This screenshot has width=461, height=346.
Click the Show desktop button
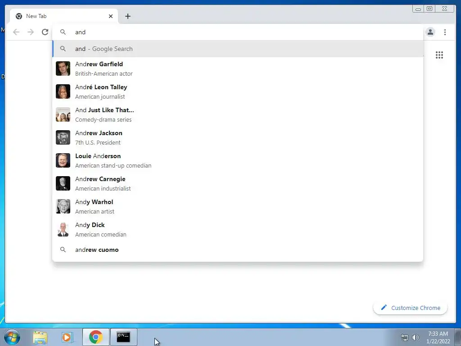tap(458, 337)
